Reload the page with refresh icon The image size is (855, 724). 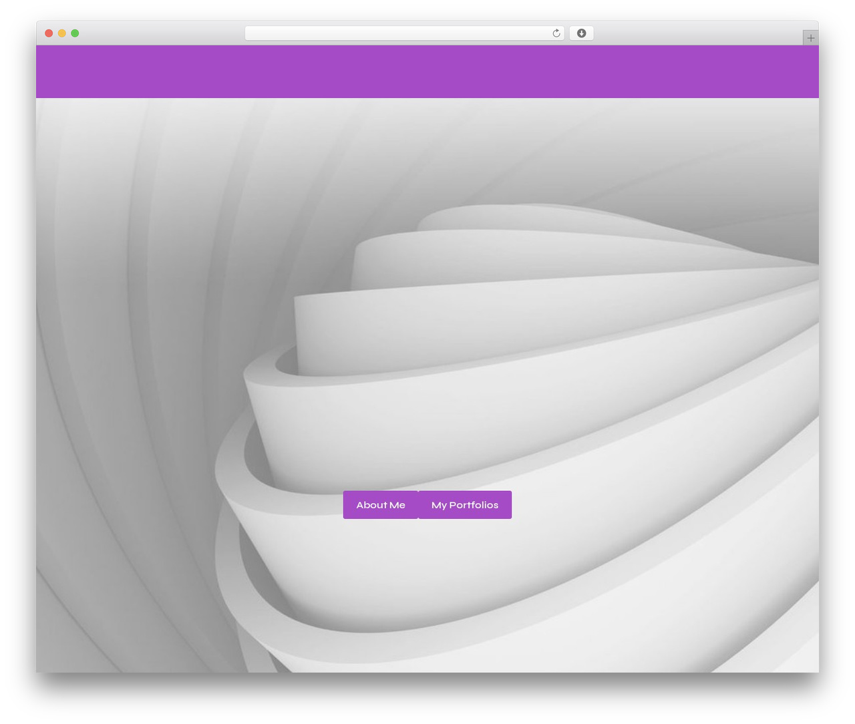[556, 33]
